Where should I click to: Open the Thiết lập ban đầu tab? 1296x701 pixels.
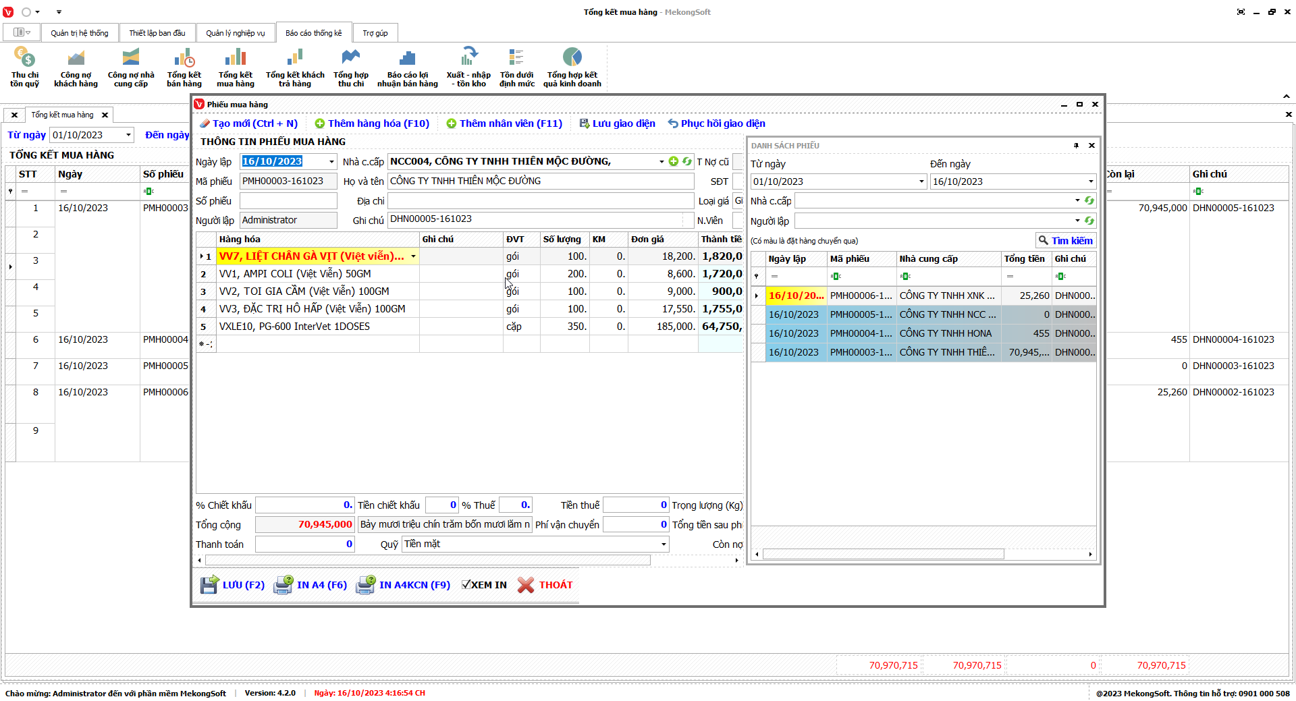pos(157,33)
